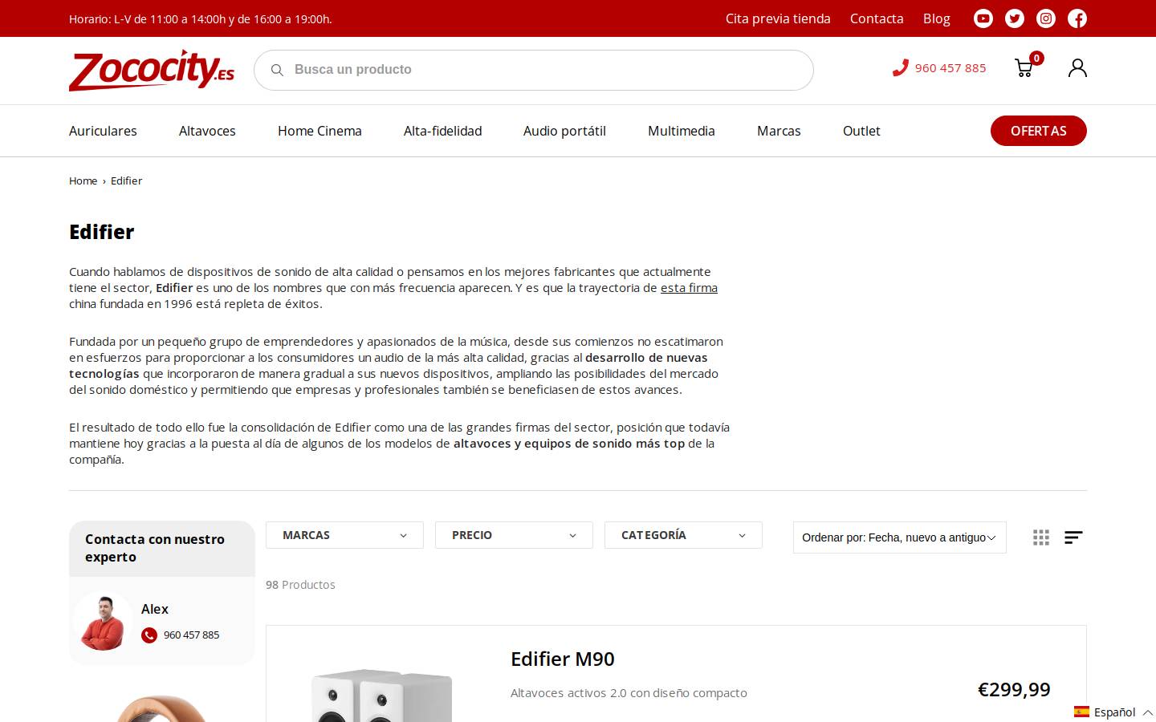Viewport: 1156px width, 722px height.
Task: Click 'Contacta con nuestro experto' heading
Action: tap(155, 548)
